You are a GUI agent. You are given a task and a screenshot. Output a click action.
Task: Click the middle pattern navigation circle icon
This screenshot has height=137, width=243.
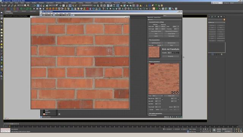(x=175, y=92)
